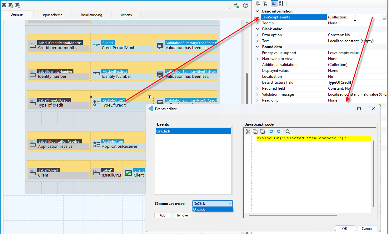Click the Radiobutton1 smart tag arrow

point(150,97)
